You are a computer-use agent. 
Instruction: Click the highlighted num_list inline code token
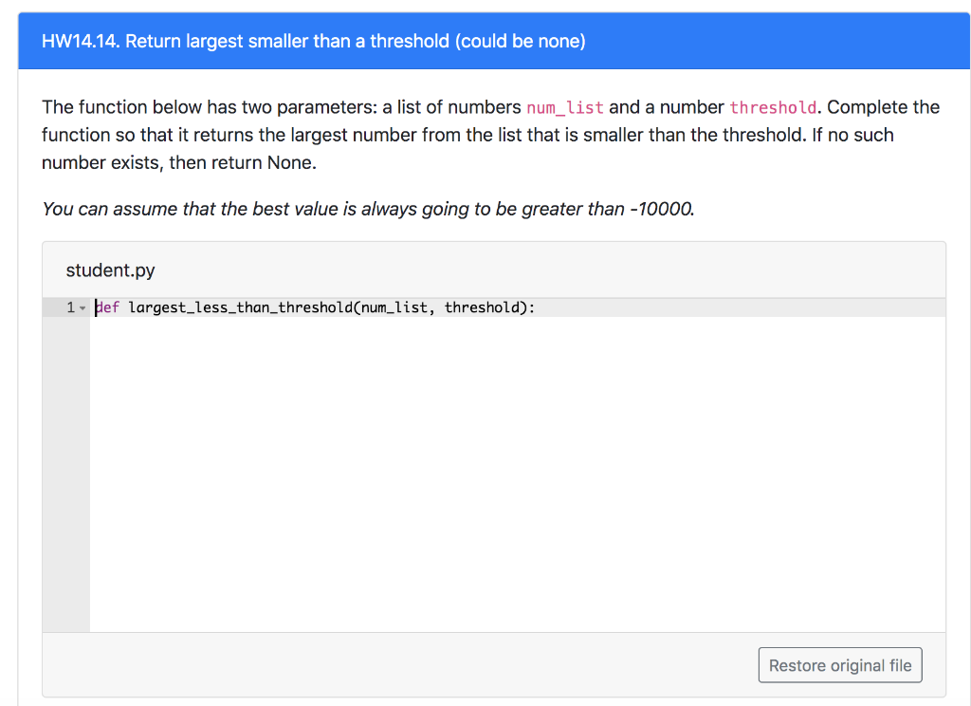point(565,107)
